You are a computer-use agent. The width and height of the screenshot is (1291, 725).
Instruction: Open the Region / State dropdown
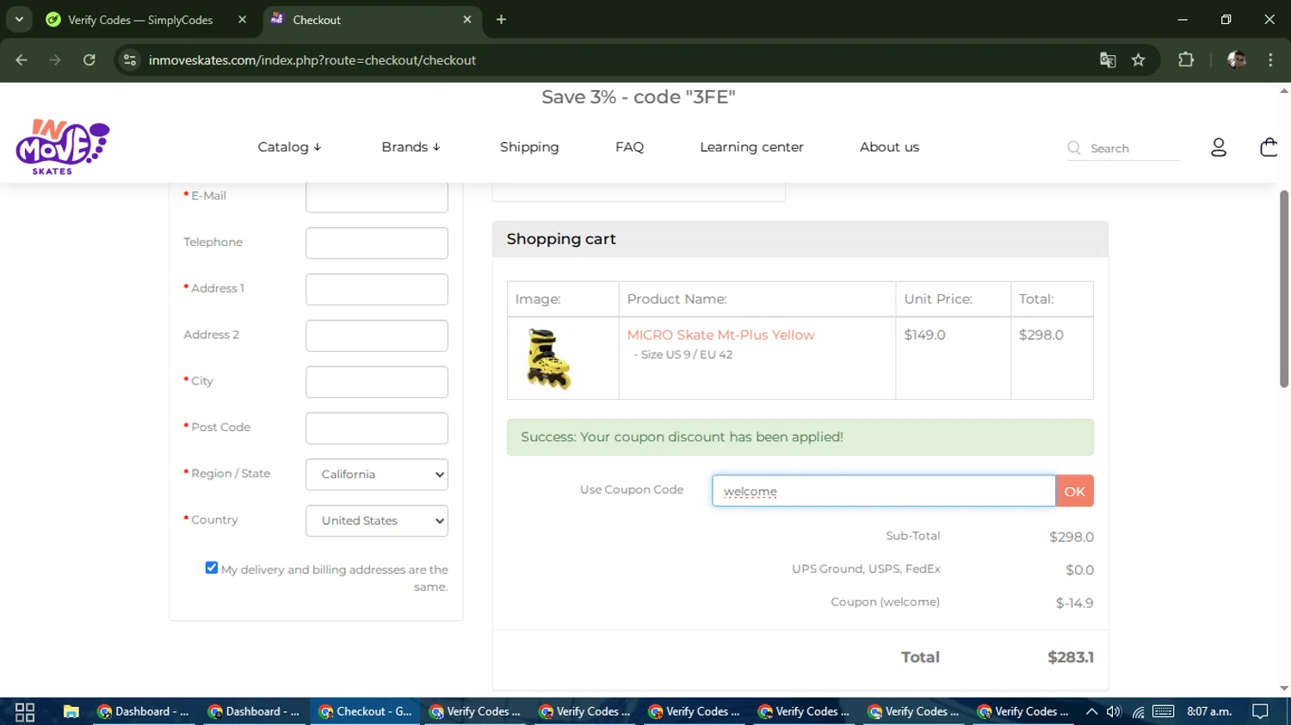pos(377,475)
